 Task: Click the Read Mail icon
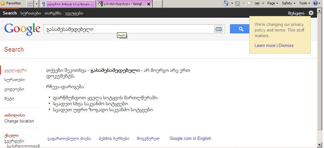pos(250,3)
